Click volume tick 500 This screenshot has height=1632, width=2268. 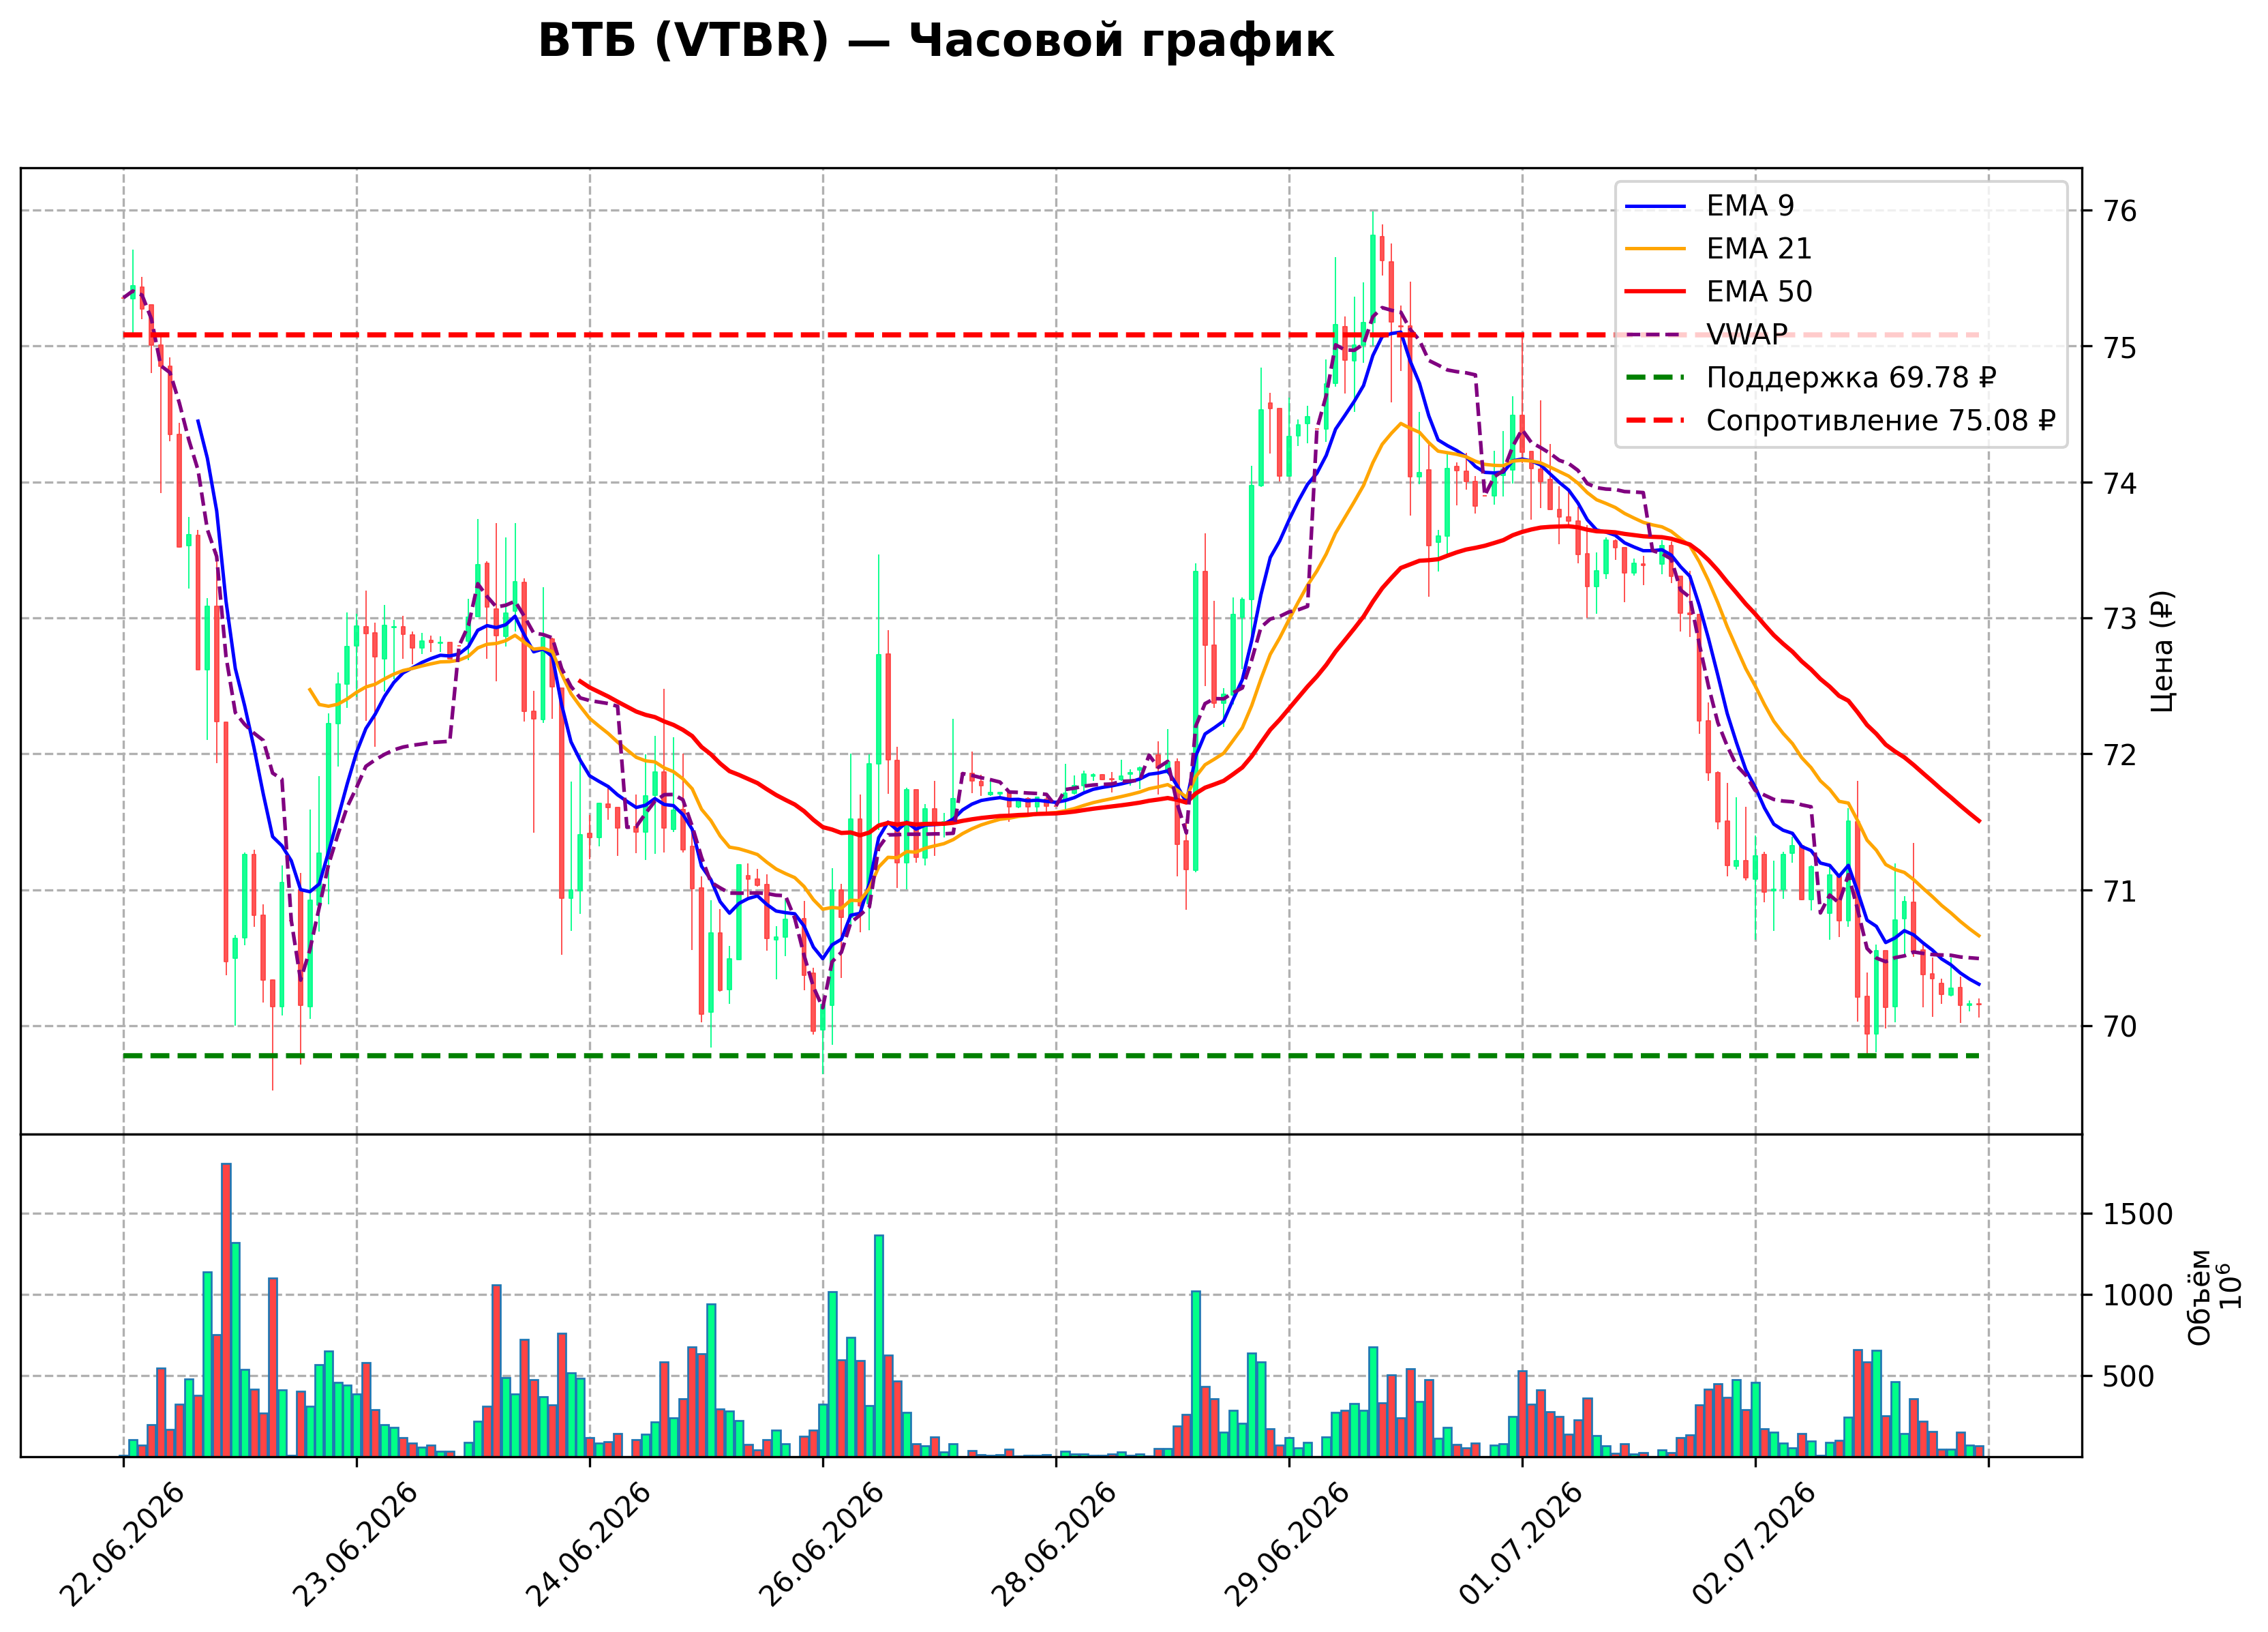coord(2129,1377)
